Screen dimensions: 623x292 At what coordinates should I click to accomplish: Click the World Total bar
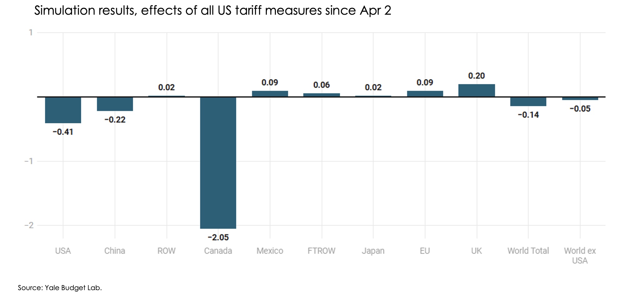pyautogui.click(x=528, y=101)
